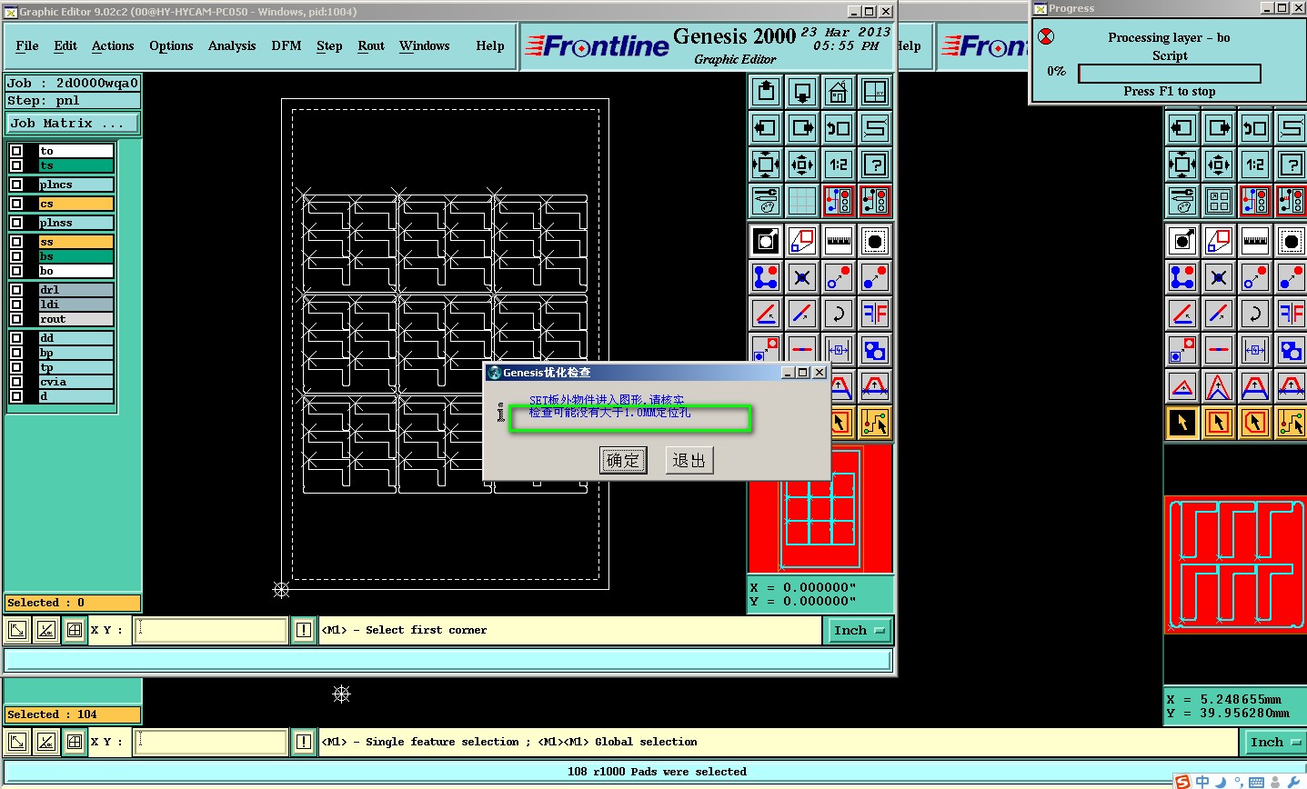Image resolution: width=1307 pixels, height=789 pixels.
Task: Click the exclamation button in back editor
Action: point(304,743)
